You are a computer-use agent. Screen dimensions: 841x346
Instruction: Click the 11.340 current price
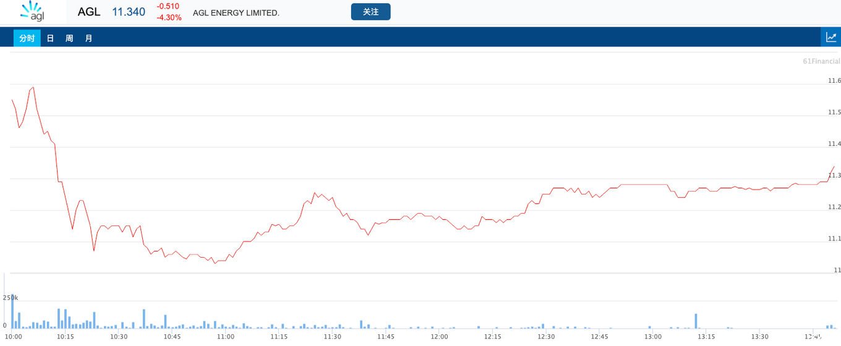point(129,12)
